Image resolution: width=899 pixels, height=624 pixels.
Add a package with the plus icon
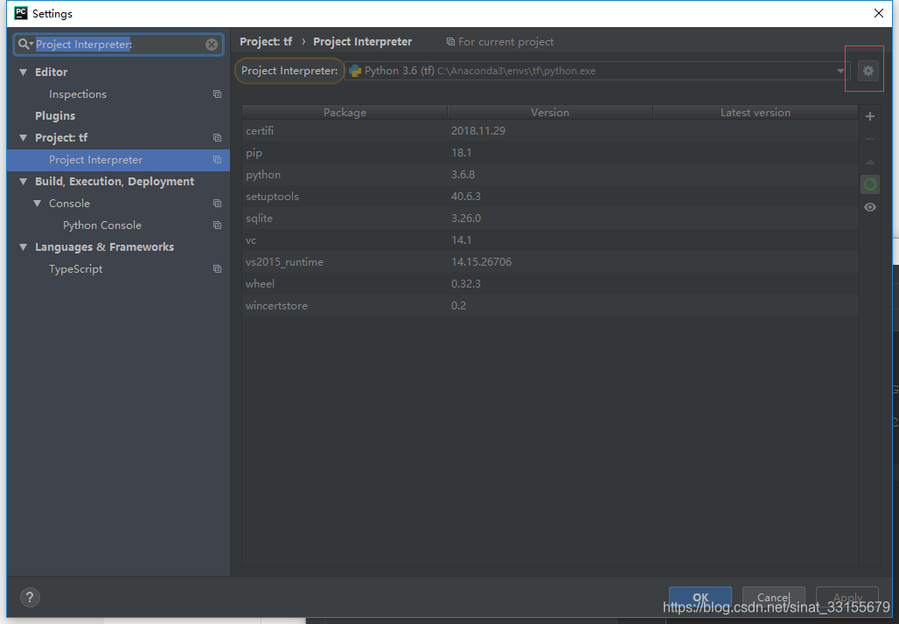pyautogui.click(x=870, y=116)
